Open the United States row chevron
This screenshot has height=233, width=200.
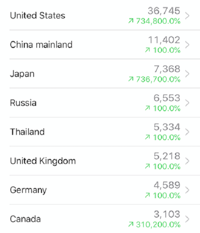click(x=187, y=16)
